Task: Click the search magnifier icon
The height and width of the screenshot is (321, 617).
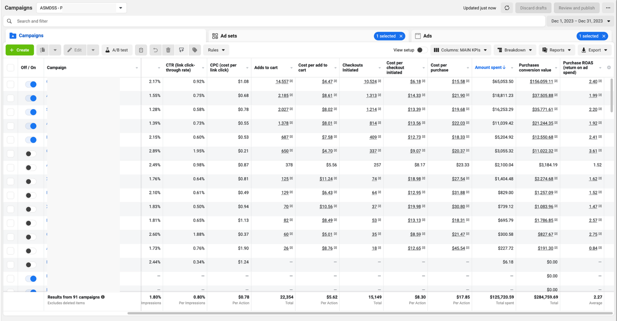Action: (9, 21)
